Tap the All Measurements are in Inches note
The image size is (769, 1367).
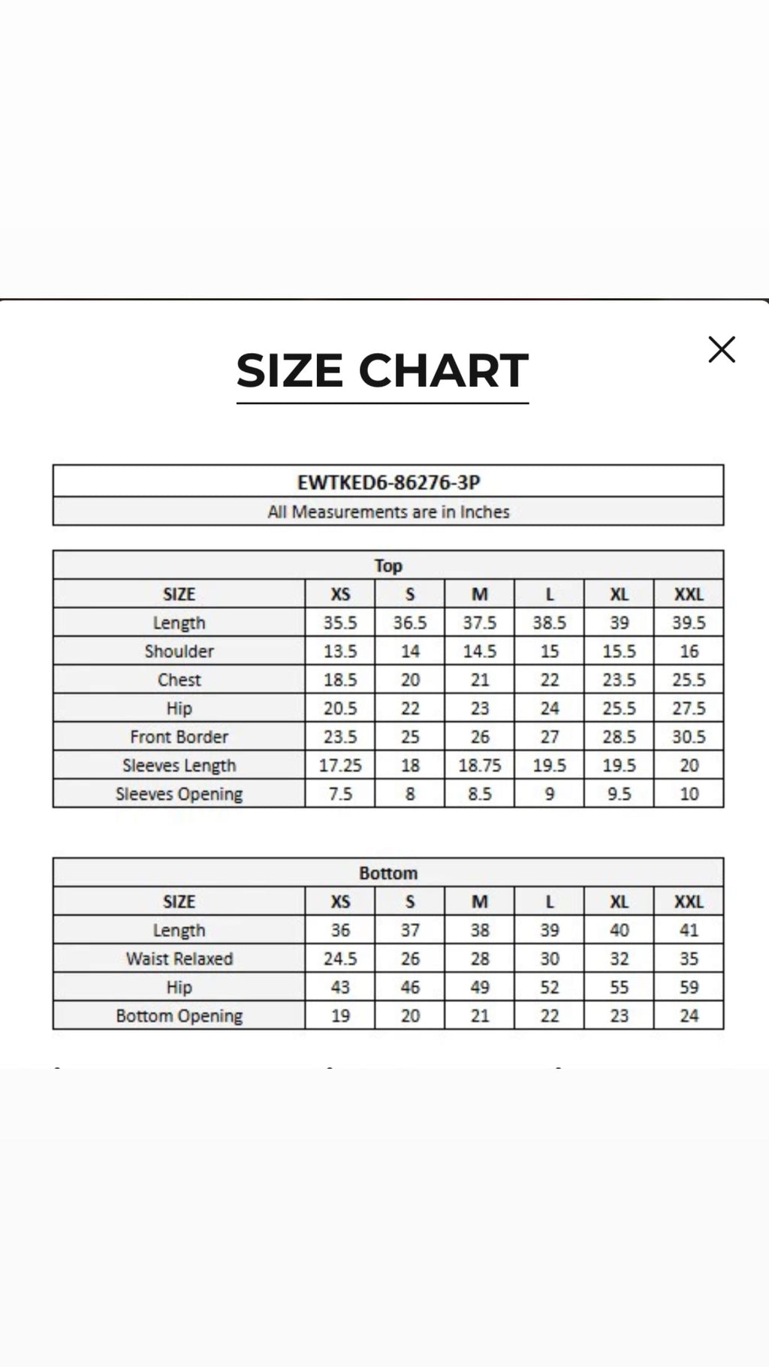point(388,511)
